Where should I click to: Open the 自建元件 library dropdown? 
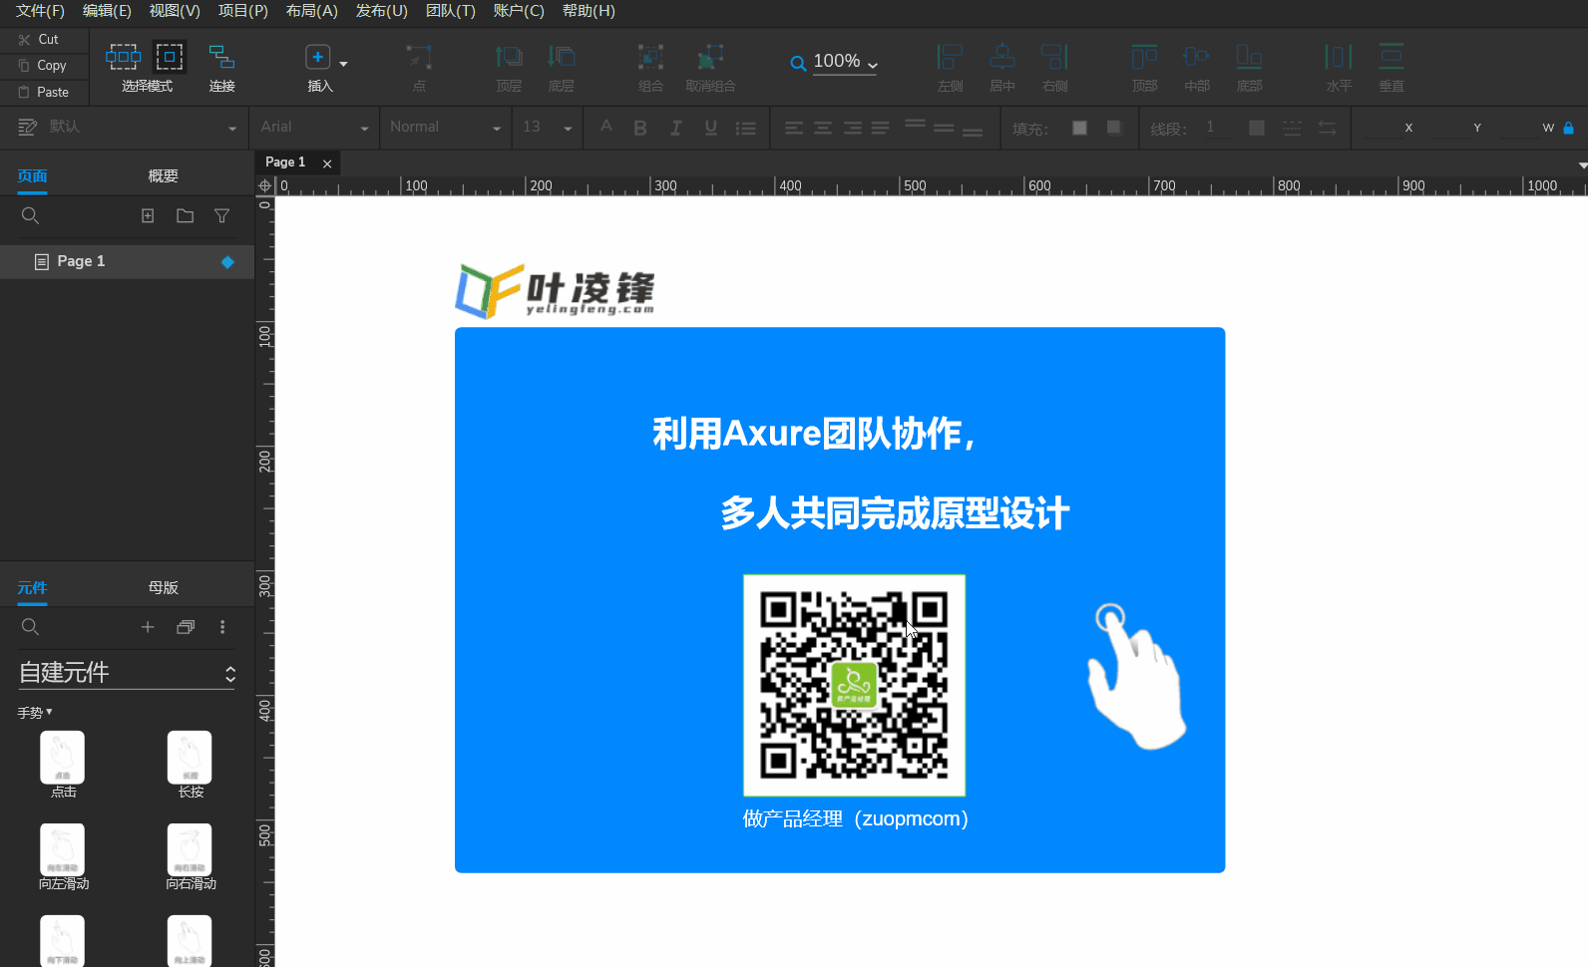click(127, 673)
